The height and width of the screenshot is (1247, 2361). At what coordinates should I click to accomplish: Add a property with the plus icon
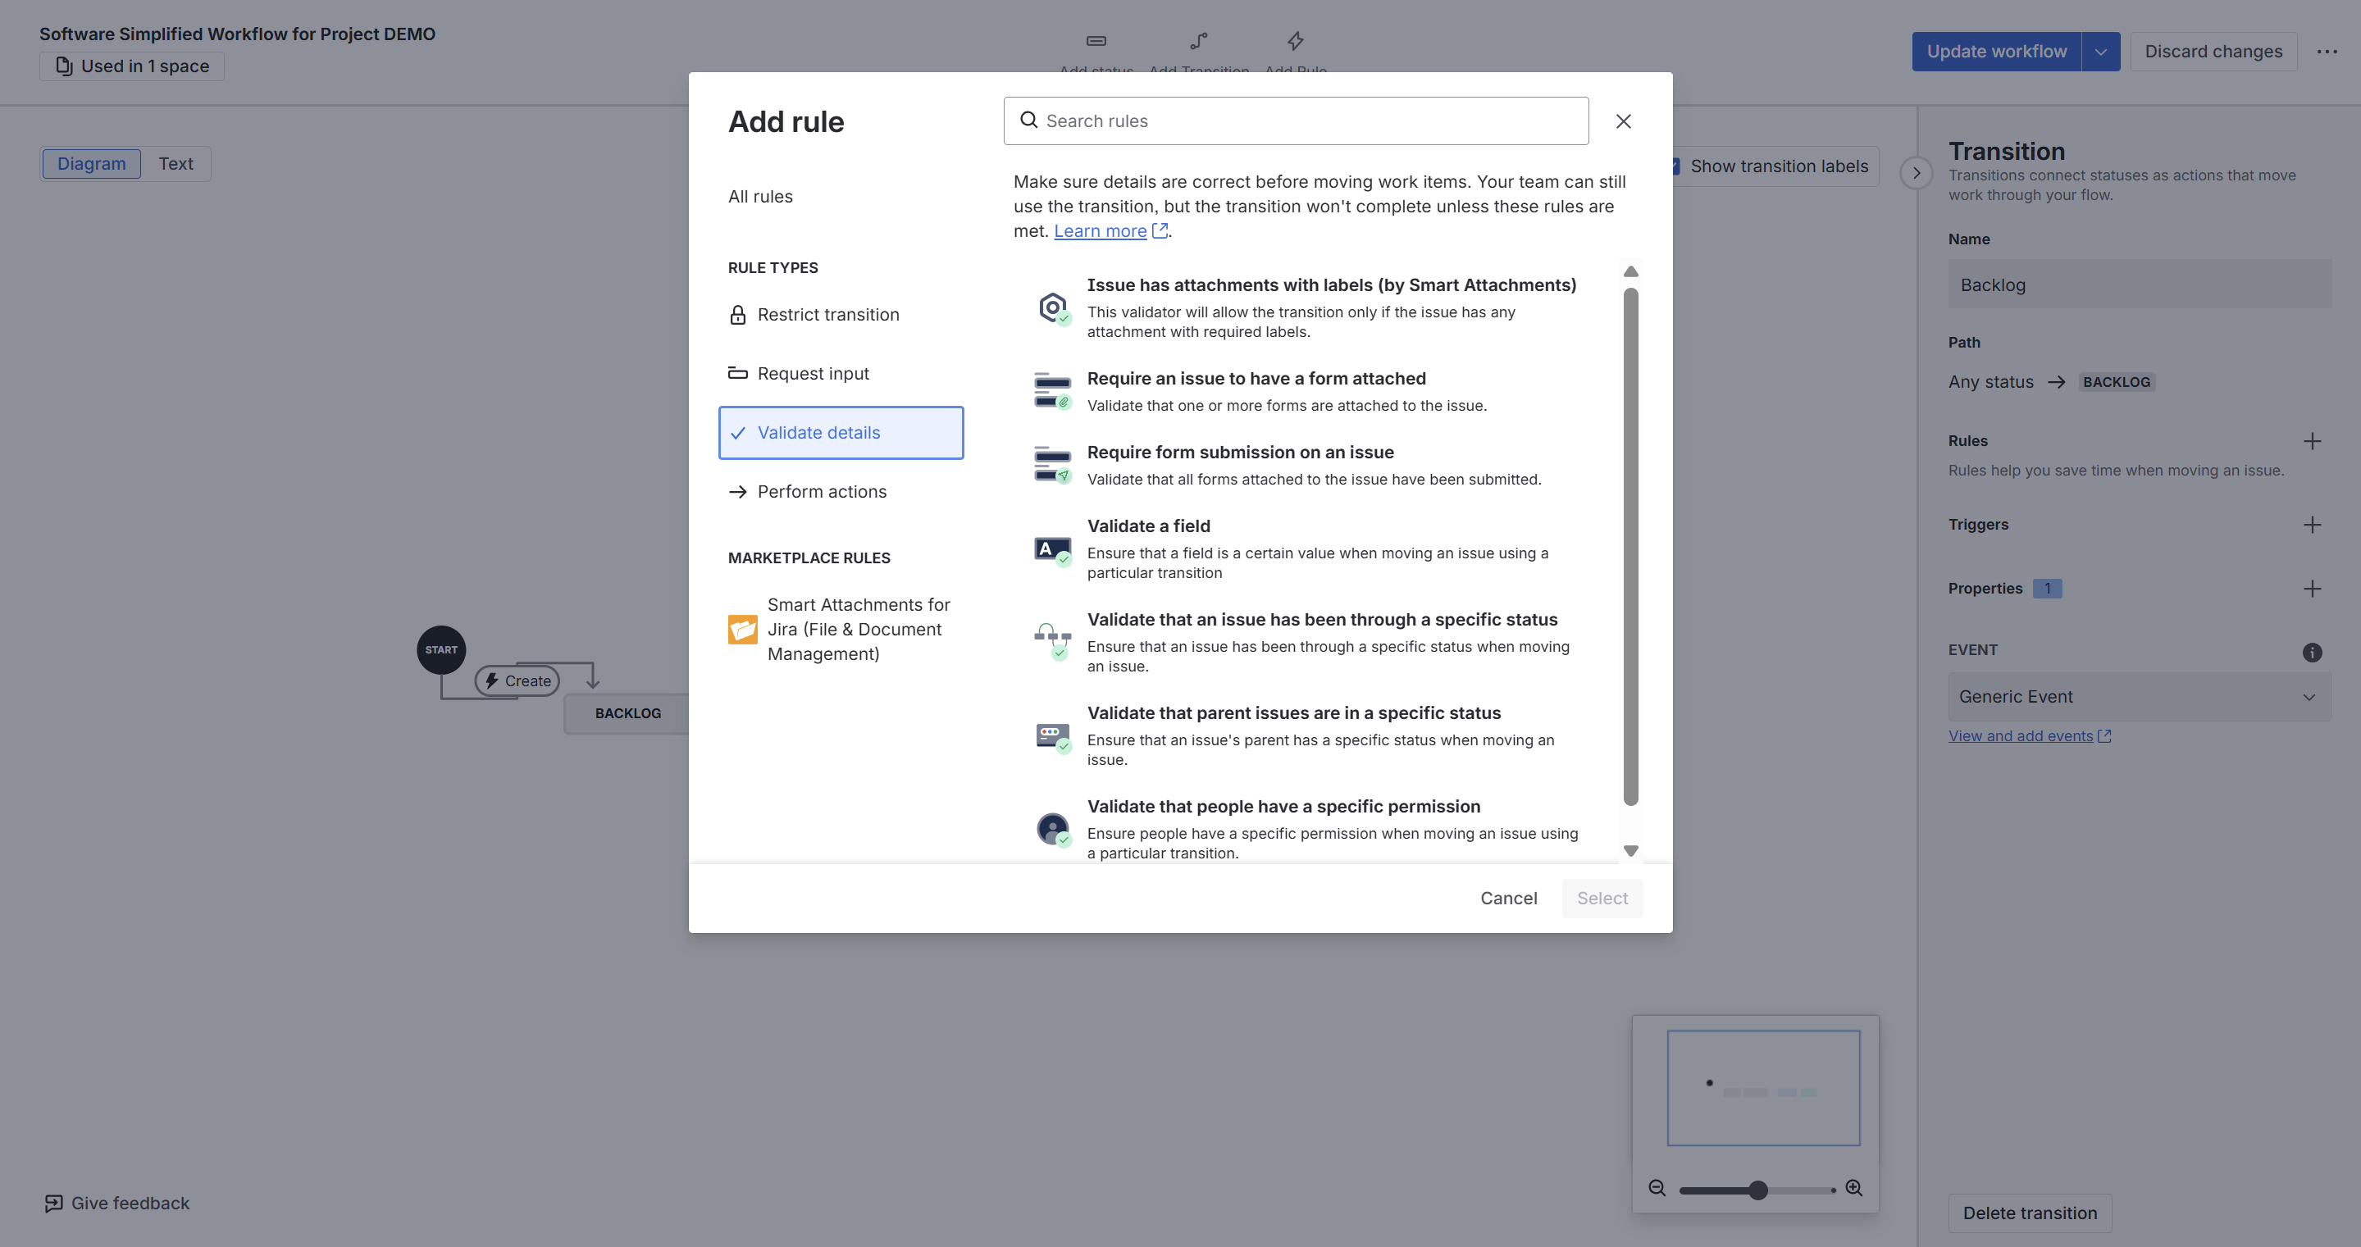point(2312,589)
